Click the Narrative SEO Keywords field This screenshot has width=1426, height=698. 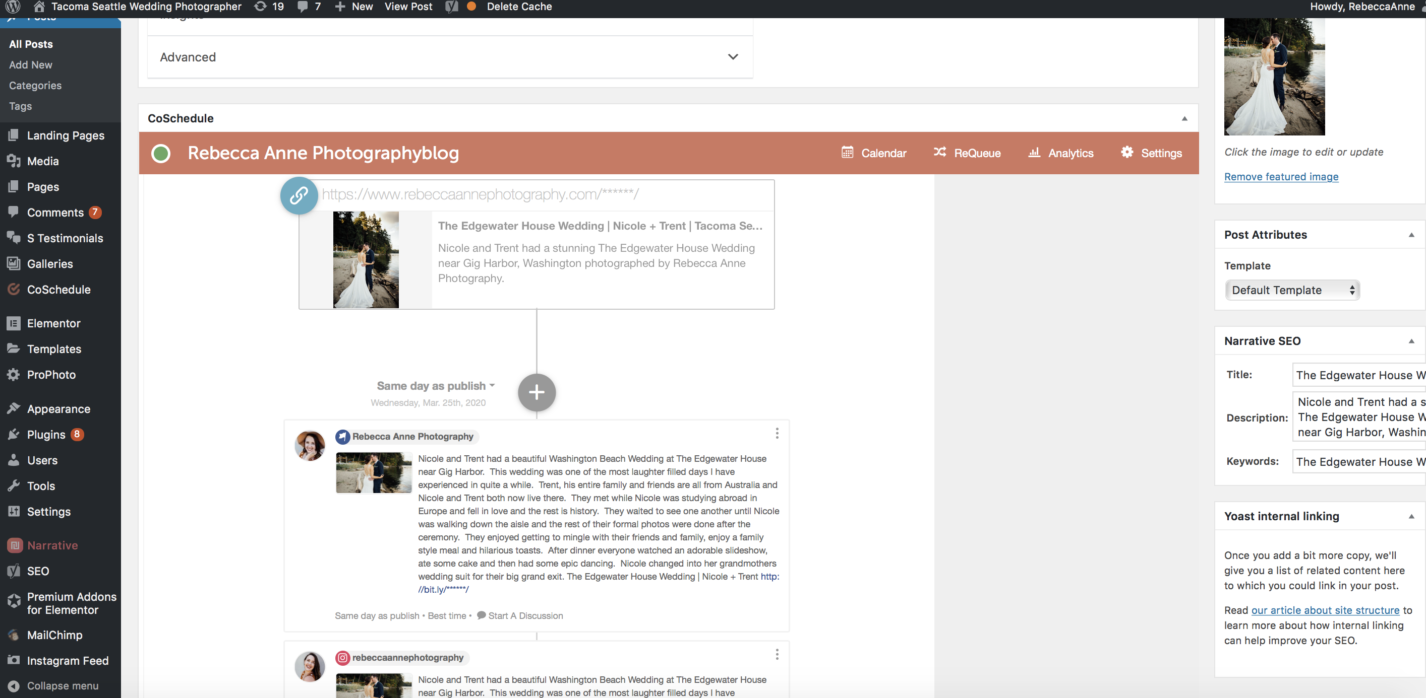coord(1359,462)
